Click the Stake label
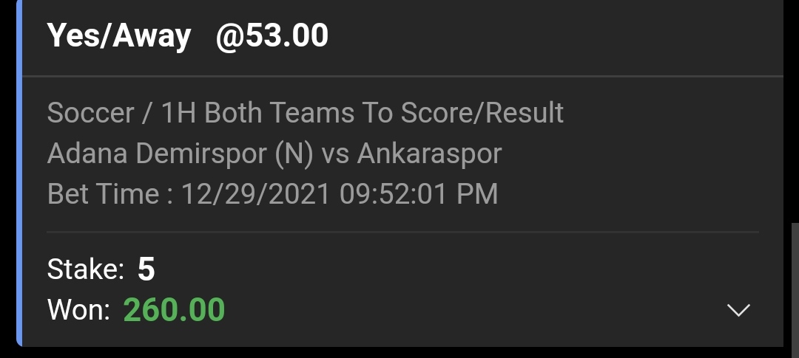The height and width of the screenshot is (358, 799). click(x=86, y=269)
